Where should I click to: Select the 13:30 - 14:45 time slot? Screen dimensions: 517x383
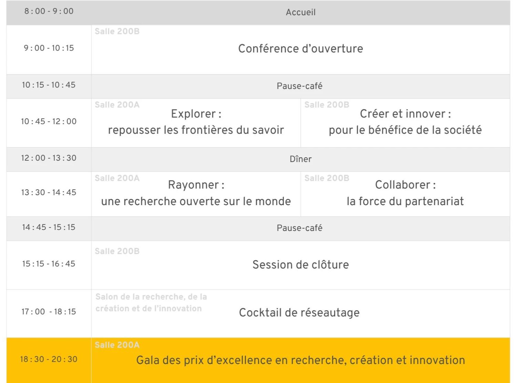[x=49, y=192]
